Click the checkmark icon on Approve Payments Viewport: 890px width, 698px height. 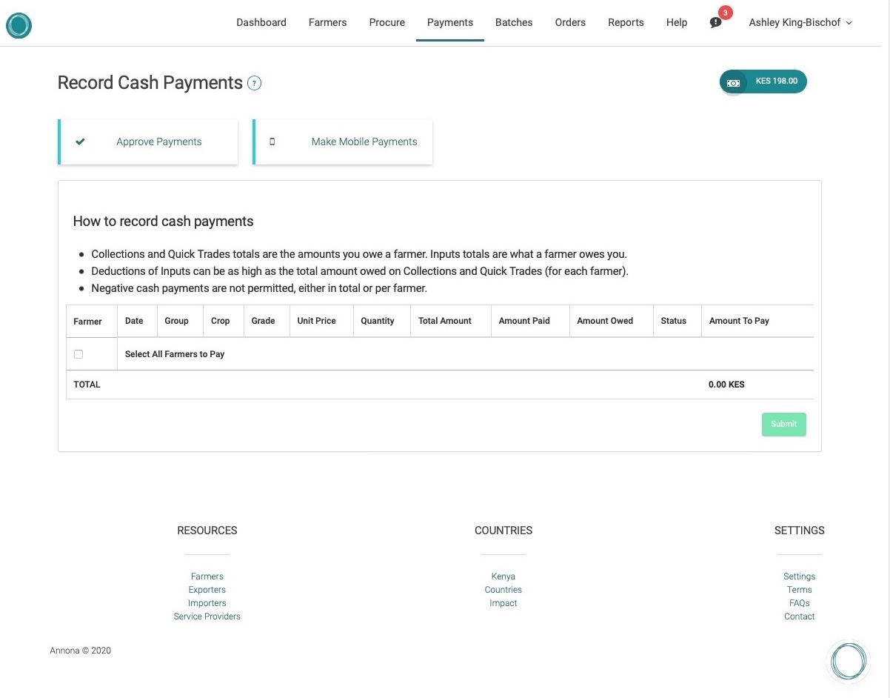tap(80, 142)
